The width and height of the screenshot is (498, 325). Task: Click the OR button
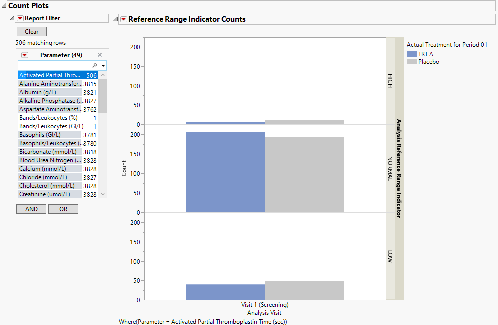[x=63, y=209]
